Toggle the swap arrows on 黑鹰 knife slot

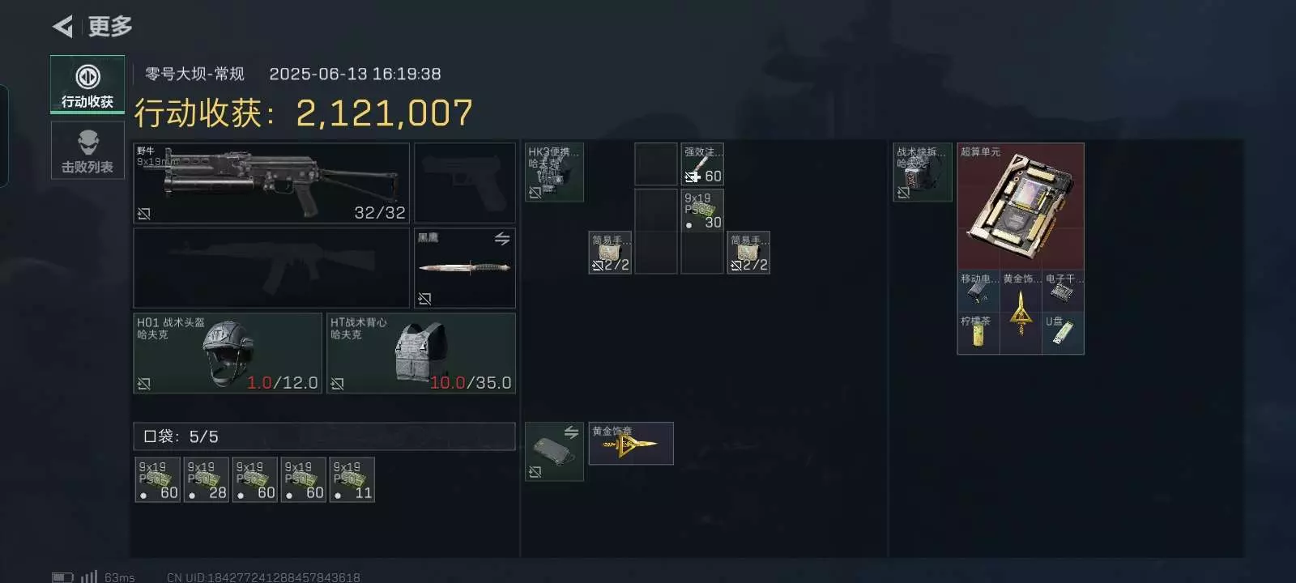point(502,239)
